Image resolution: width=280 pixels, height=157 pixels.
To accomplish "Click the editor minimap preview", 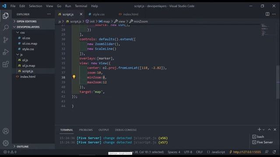I will coord(265,30).
